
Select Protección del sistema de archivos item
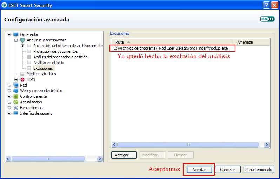(68, 46)
